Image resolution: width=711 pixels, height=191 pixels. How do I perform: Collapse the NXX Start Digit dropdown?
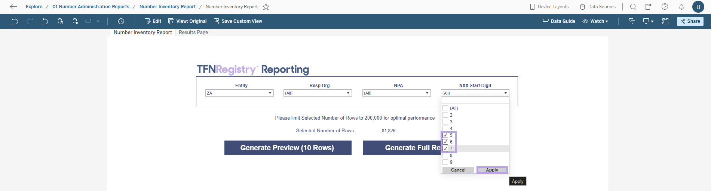click(x=475, y=93)
